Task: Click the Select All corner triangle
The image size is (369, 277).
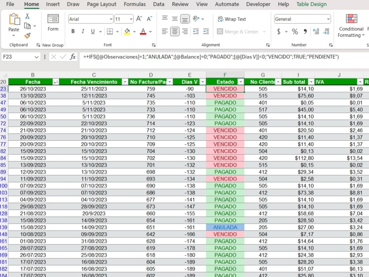Action: click(4, 75)
